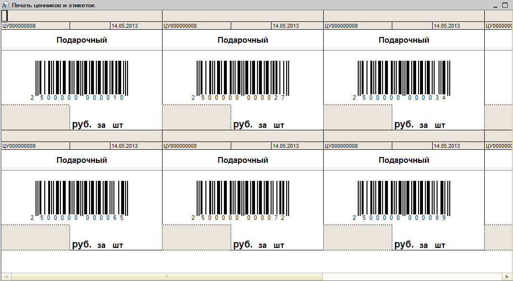
Task: Click the Подарочный title above barcode ending 89
Action: (403, 160)
